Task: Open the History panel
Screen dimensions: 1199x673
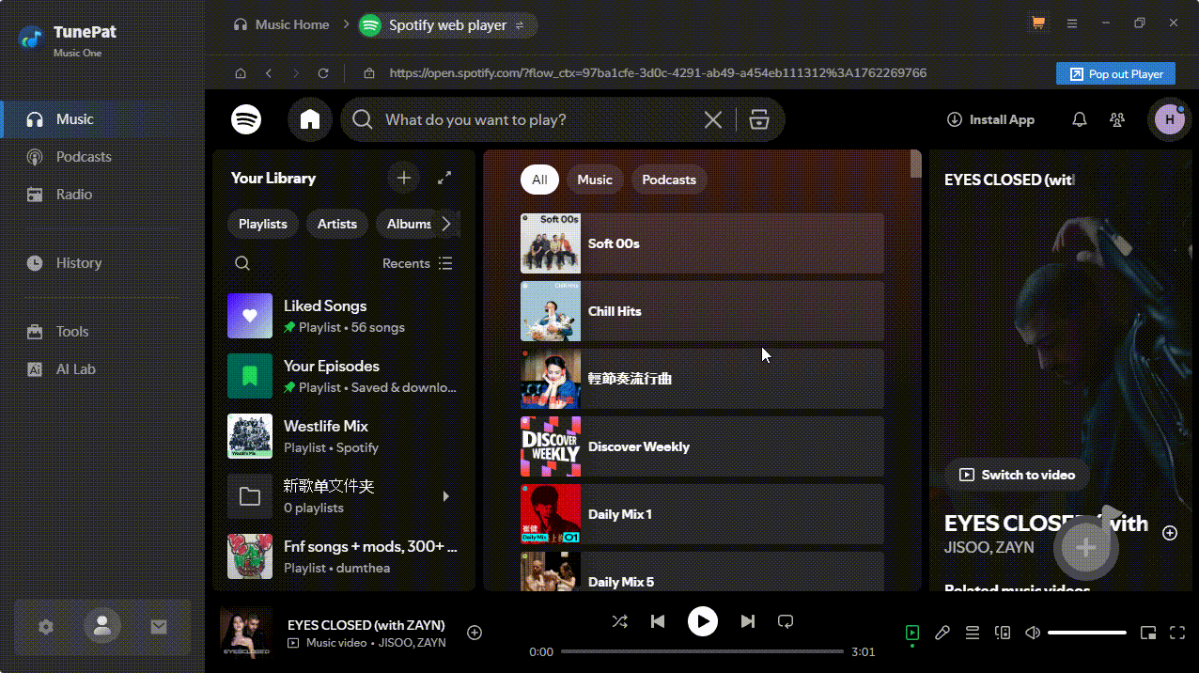Action: 78,262
